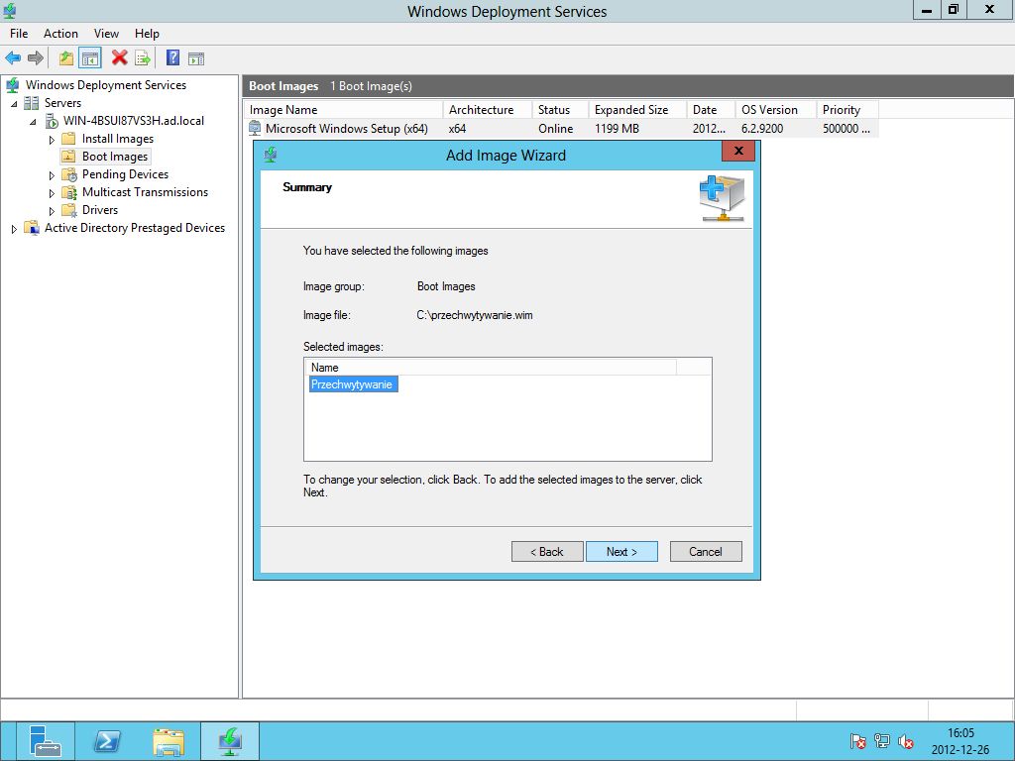Sort by the Architecture column header
The image size is (1015, 761).
coord(488,109)
